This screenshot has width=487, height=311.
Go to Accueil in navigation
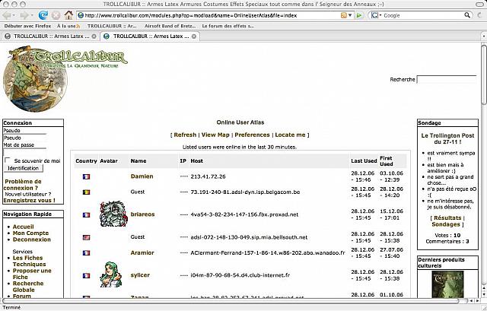pyautogui.click(x=24, y=227)
